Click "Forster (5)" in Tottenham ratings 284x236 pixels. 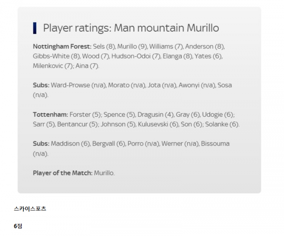tap(88, 115)
